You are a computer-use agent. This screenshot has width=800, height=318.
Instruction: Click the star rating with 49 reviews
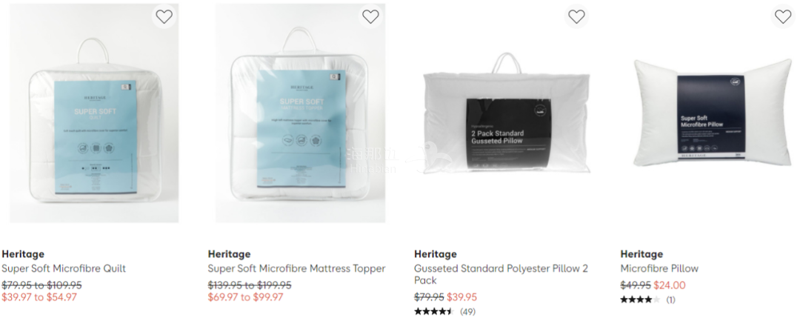coord(434,311)
